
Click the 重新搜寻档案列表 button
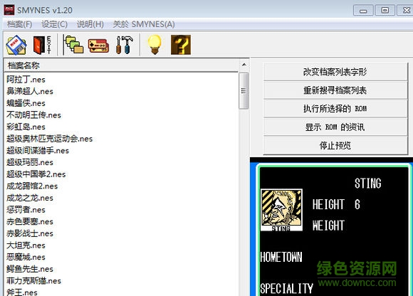tap(335, 90)
